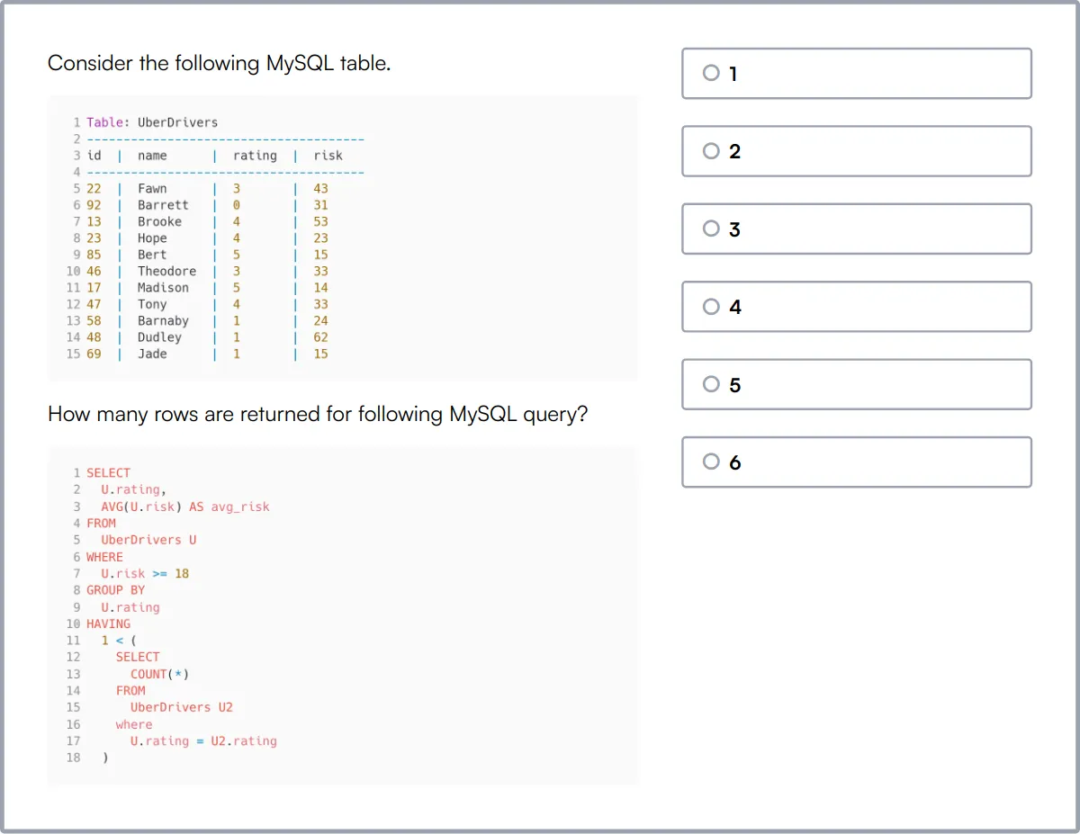Click the name 'Bert' in the table
This screenshot has height=834, width=1080.
(x=152, y=255)
